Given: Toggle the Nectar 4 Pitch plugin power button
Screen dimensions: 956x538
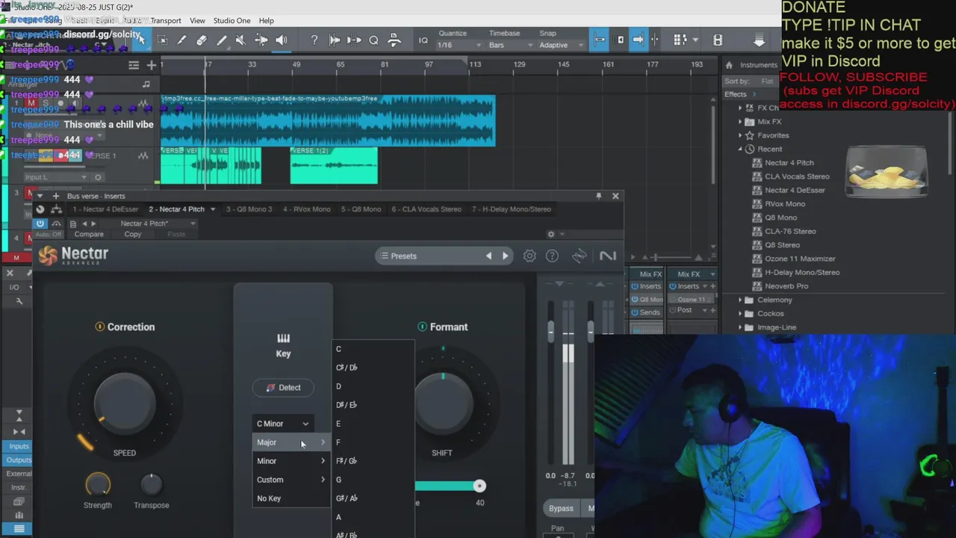Looking at the screenshot, I should coord(40,223).
